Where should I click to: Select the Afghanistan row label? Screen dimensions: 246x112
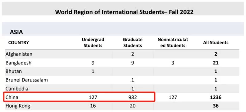19,54
